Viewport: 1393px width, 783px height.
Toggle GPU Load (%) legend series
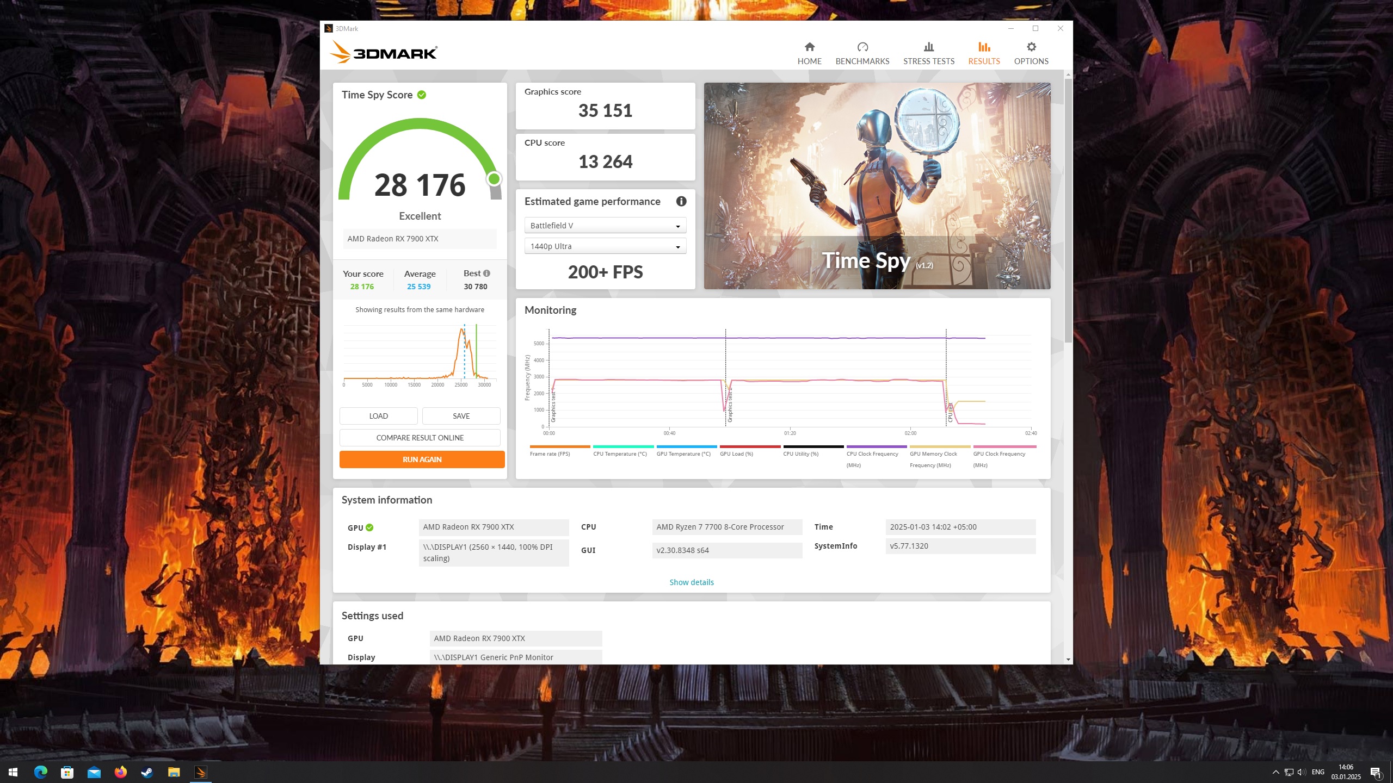(736, 453)
